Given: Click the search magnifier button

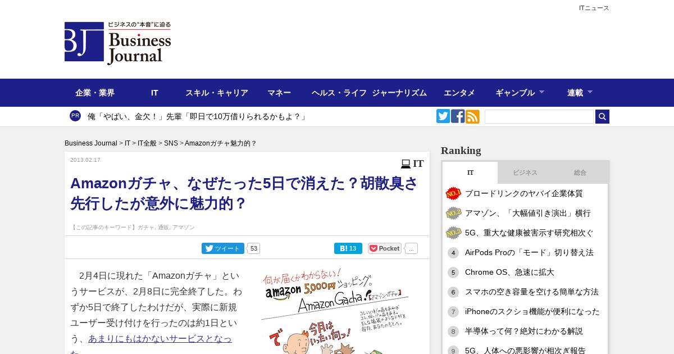Looking at the screenshot, I should [602, 116].
